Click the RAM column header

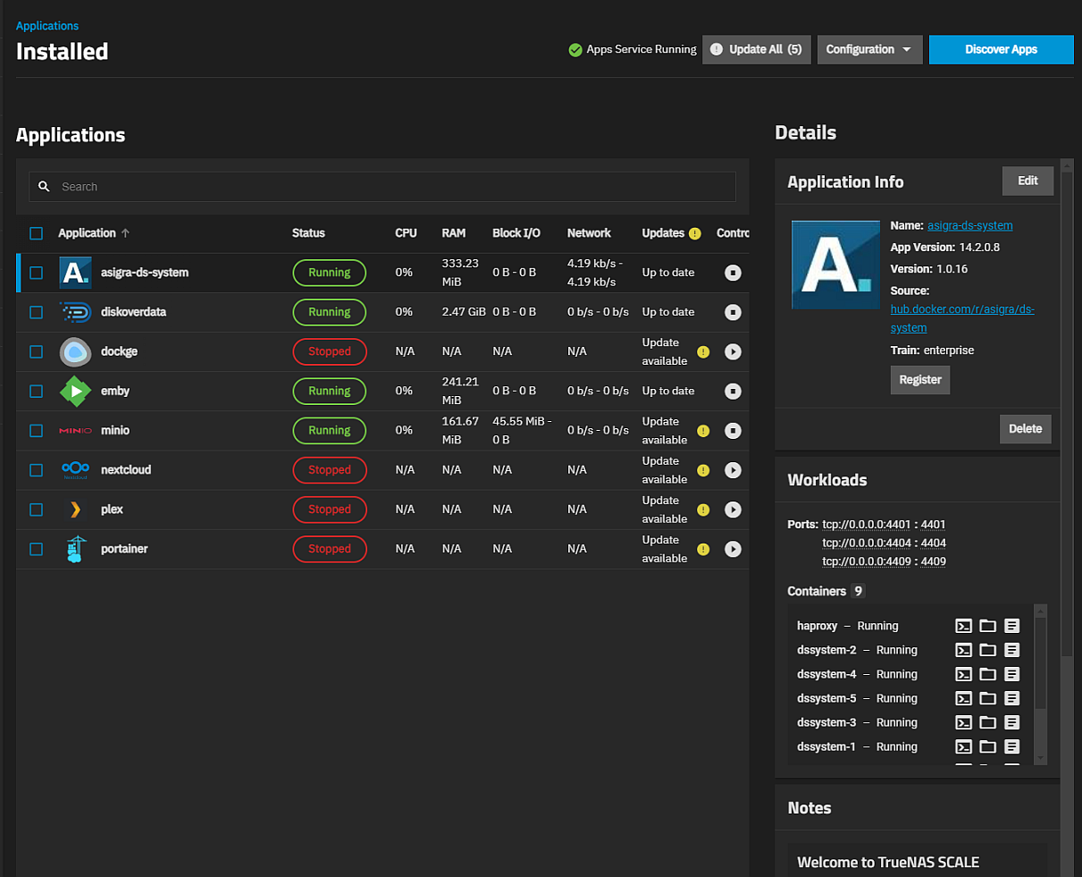coord(454,233)
